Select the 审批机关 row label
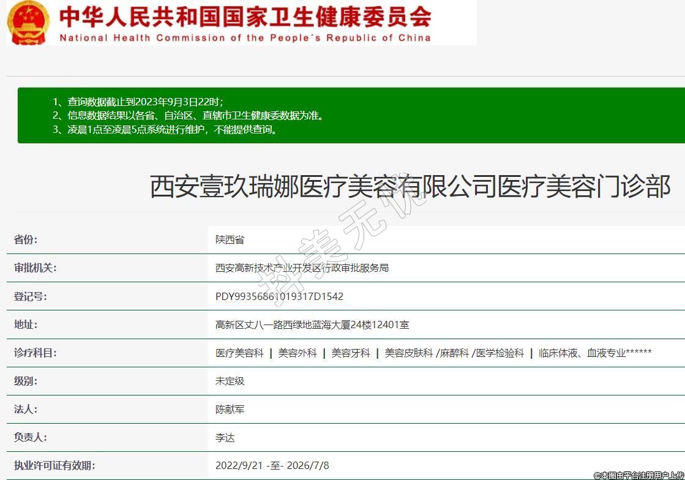Image resolution: width=685 pixels, height=480 pixels. [35, 268]
